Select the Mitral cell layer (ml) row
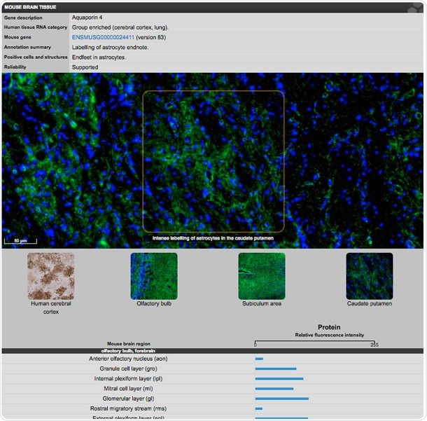The image size is (427, 421). (x=128, y=388)
